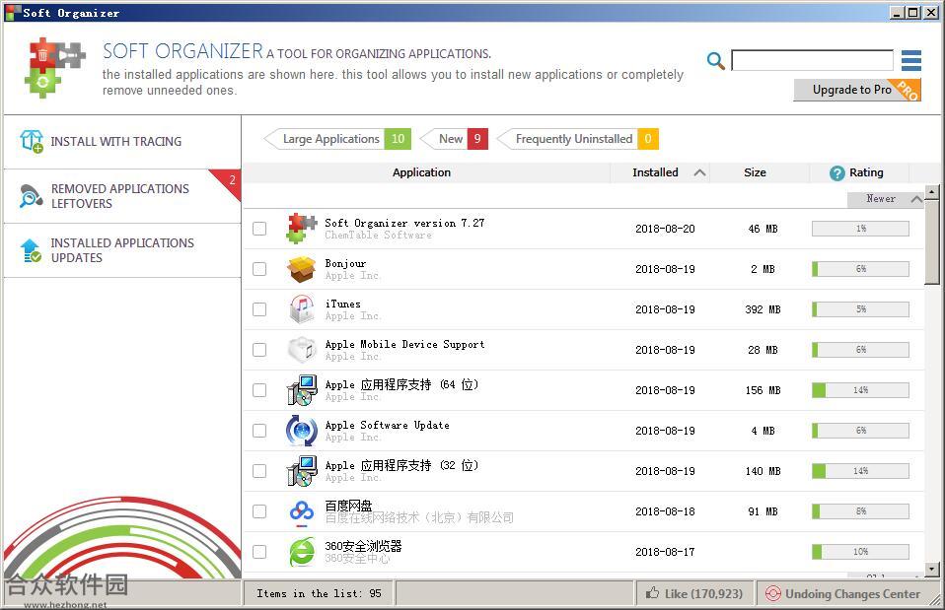Tick the Apple Software Update checkbox
The image size is (945, 610).
pos(259,431)
